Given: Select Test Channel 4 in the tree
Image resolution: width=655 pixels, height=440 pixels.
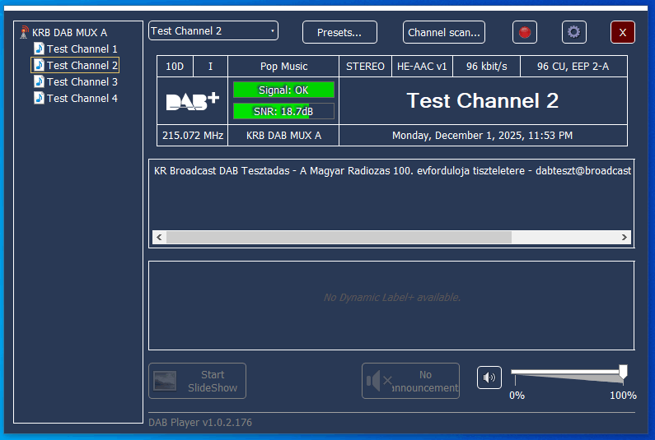Looking at the screenshot, I should (x=82, y=98).
